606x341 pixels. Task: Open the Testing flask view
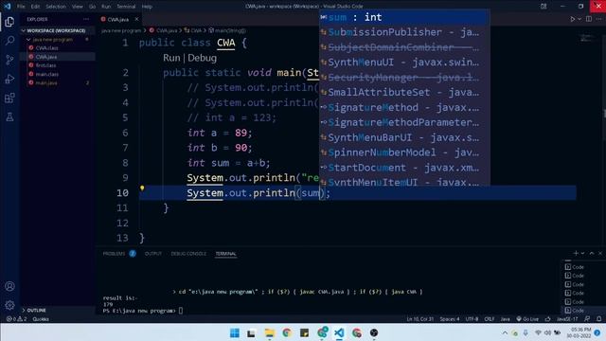coord(9,117)
